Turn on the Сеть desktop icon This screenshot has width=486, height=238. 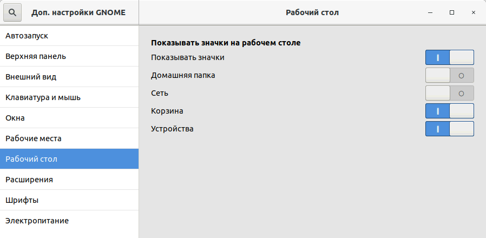click(x=449, y=93)
